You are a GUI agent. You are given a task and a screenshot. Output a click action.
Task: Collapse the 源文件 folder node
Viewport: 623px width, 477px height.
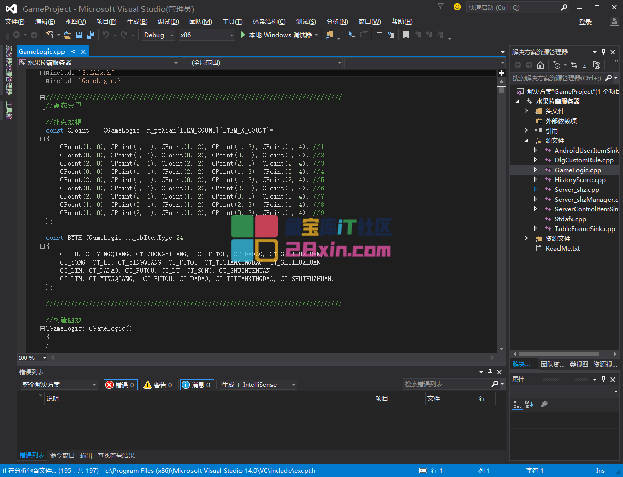tap(526, 141)
